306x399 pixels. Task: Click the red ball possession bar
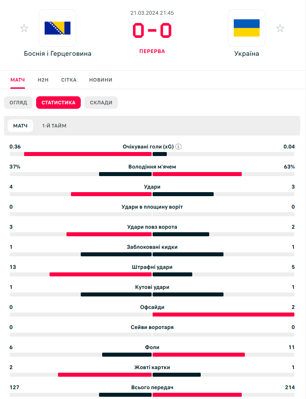coord(197,174)
